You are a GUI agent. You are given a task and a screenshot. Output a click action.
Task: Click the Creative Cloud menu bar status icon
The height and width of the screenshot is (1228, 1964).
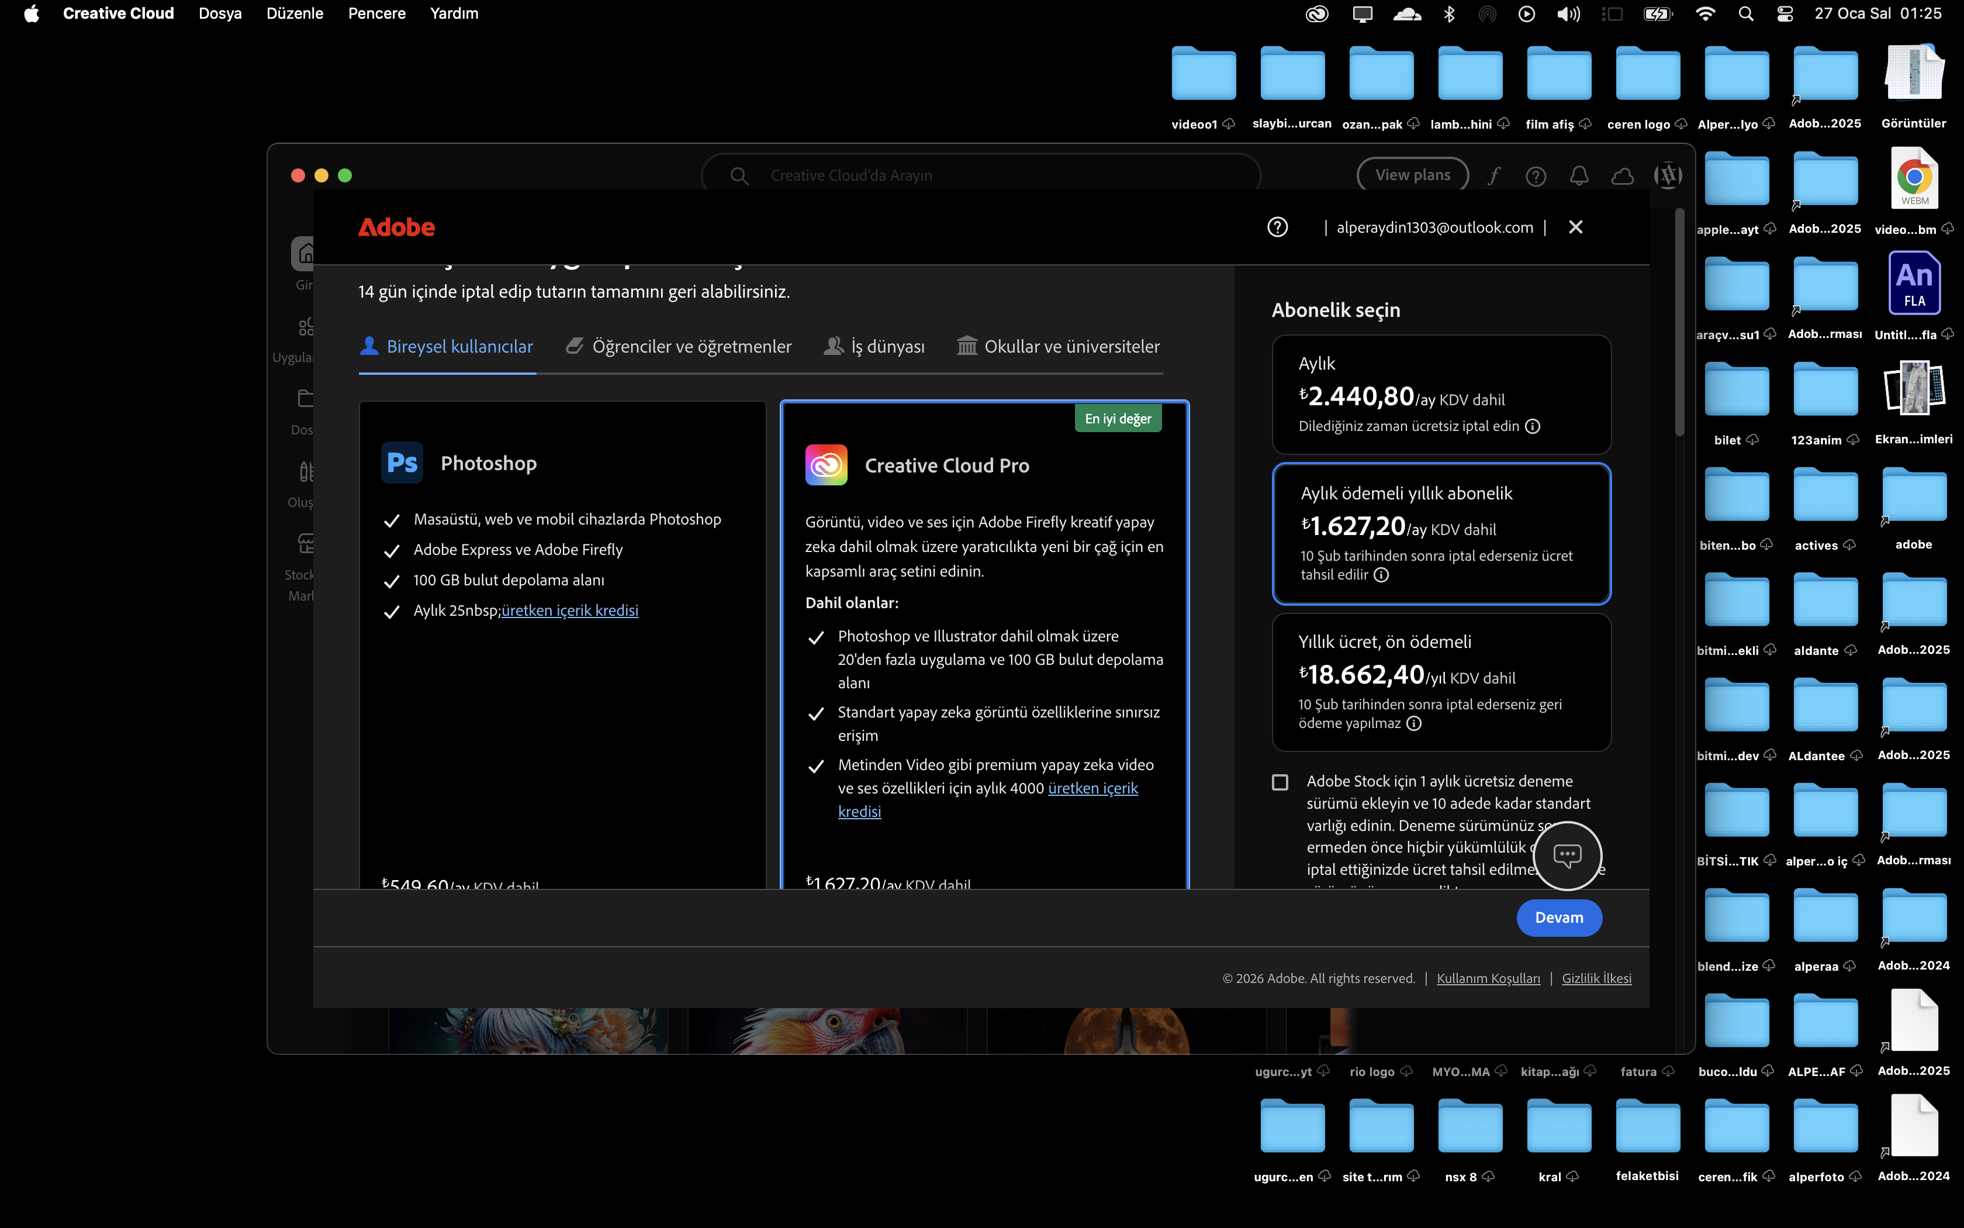1316,14
